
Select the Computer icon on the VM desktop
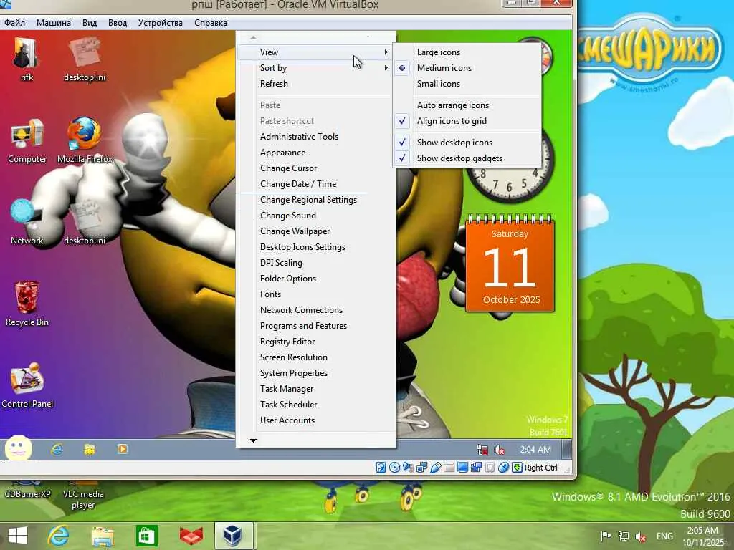pyautogui.click(x=27, y=141)
